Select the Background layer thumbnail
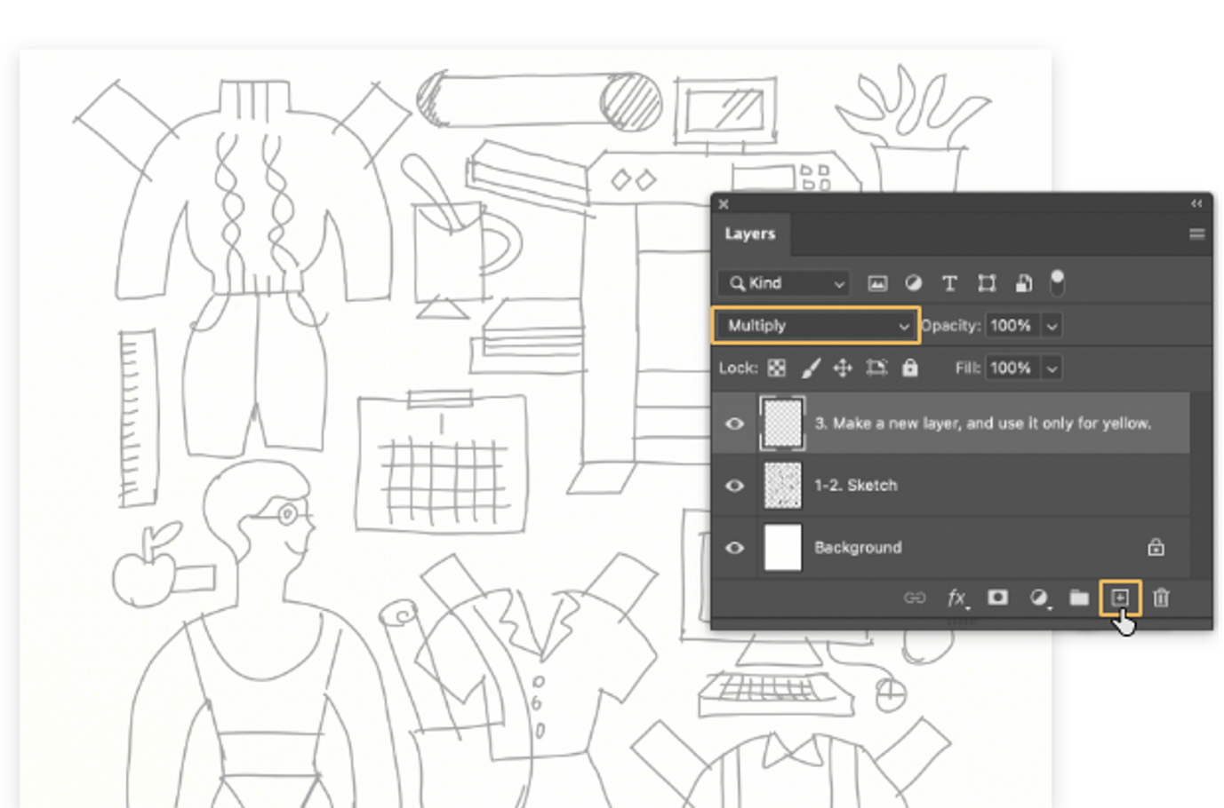Viewport: 1224px width, 808px height. 783,548
